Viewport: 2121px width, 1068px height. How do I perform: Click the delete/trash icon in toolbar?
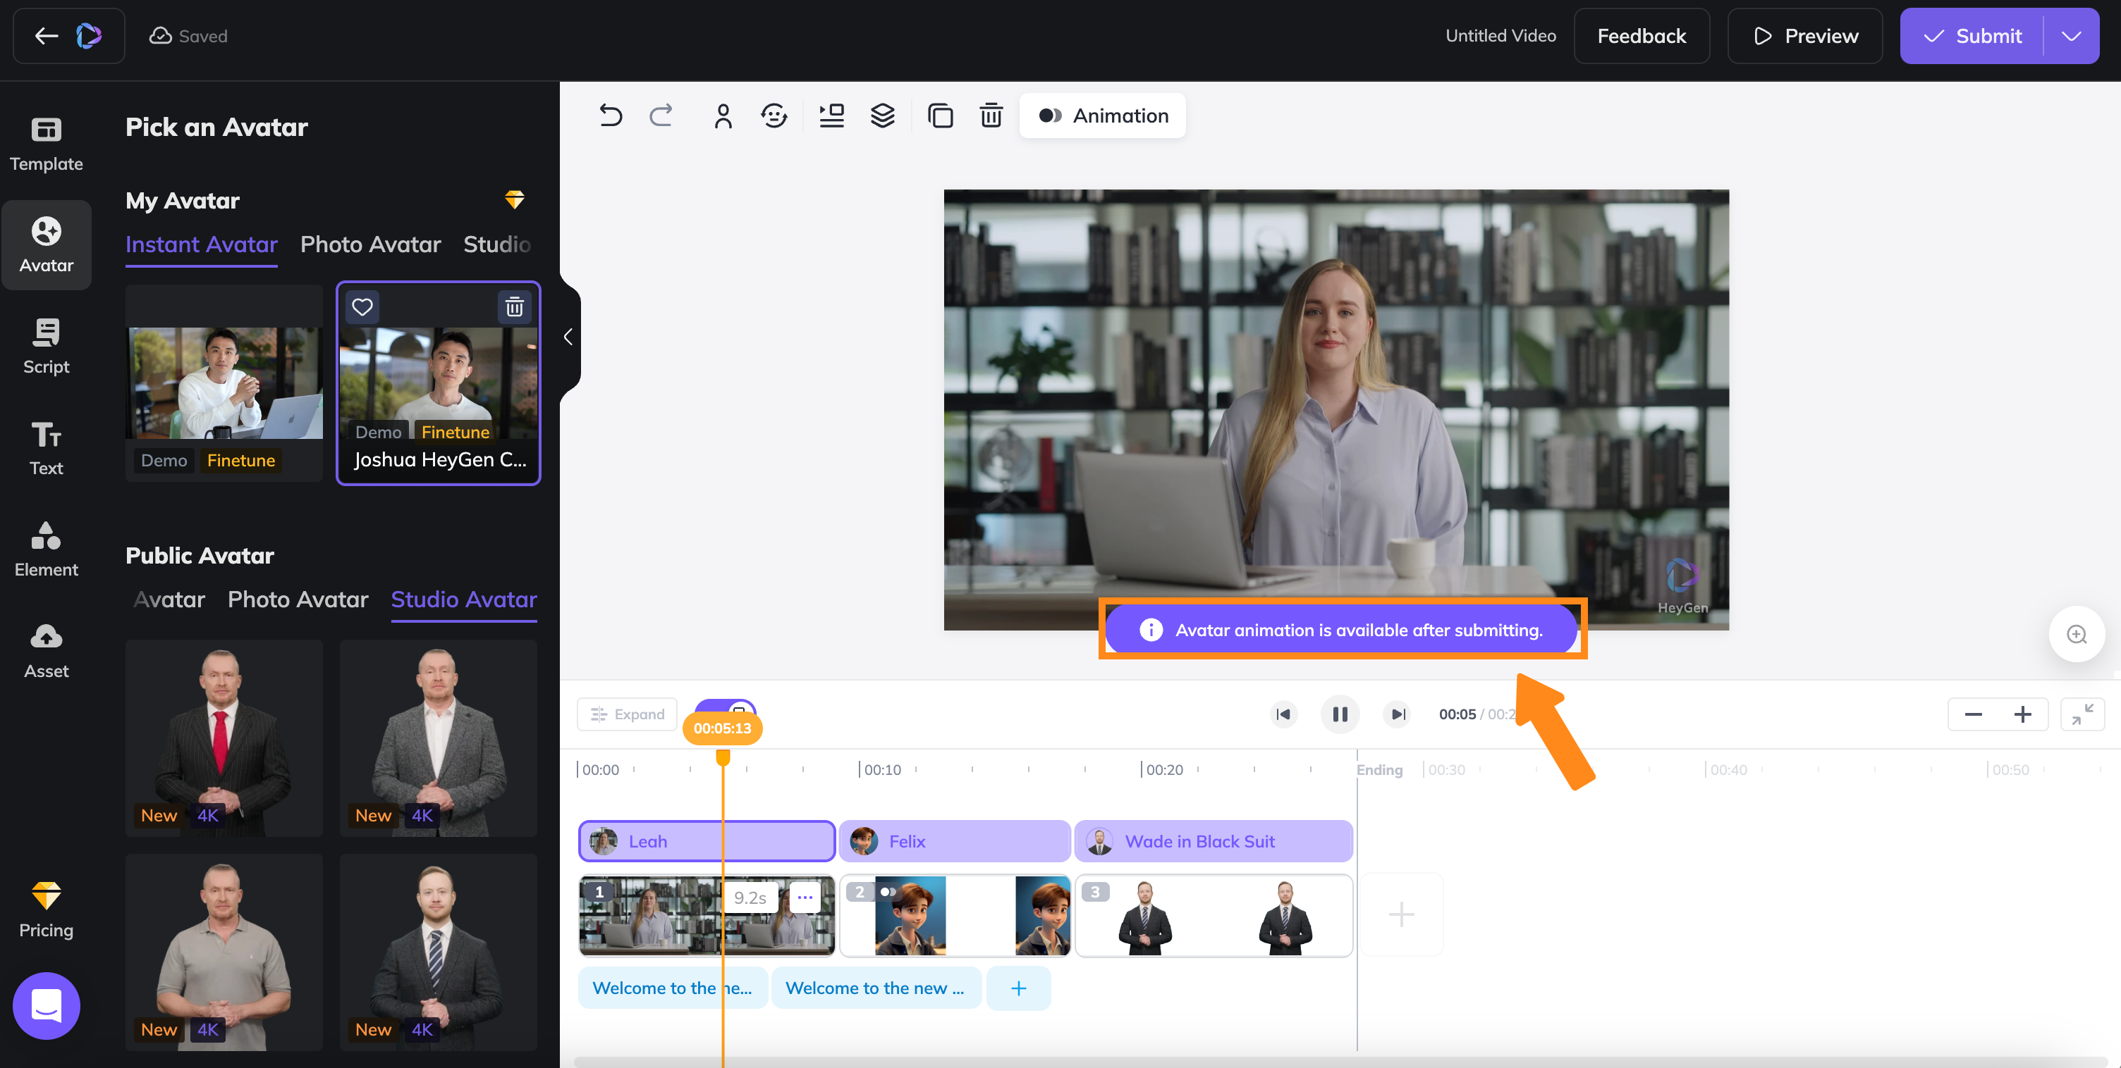[x=992, y=116]
